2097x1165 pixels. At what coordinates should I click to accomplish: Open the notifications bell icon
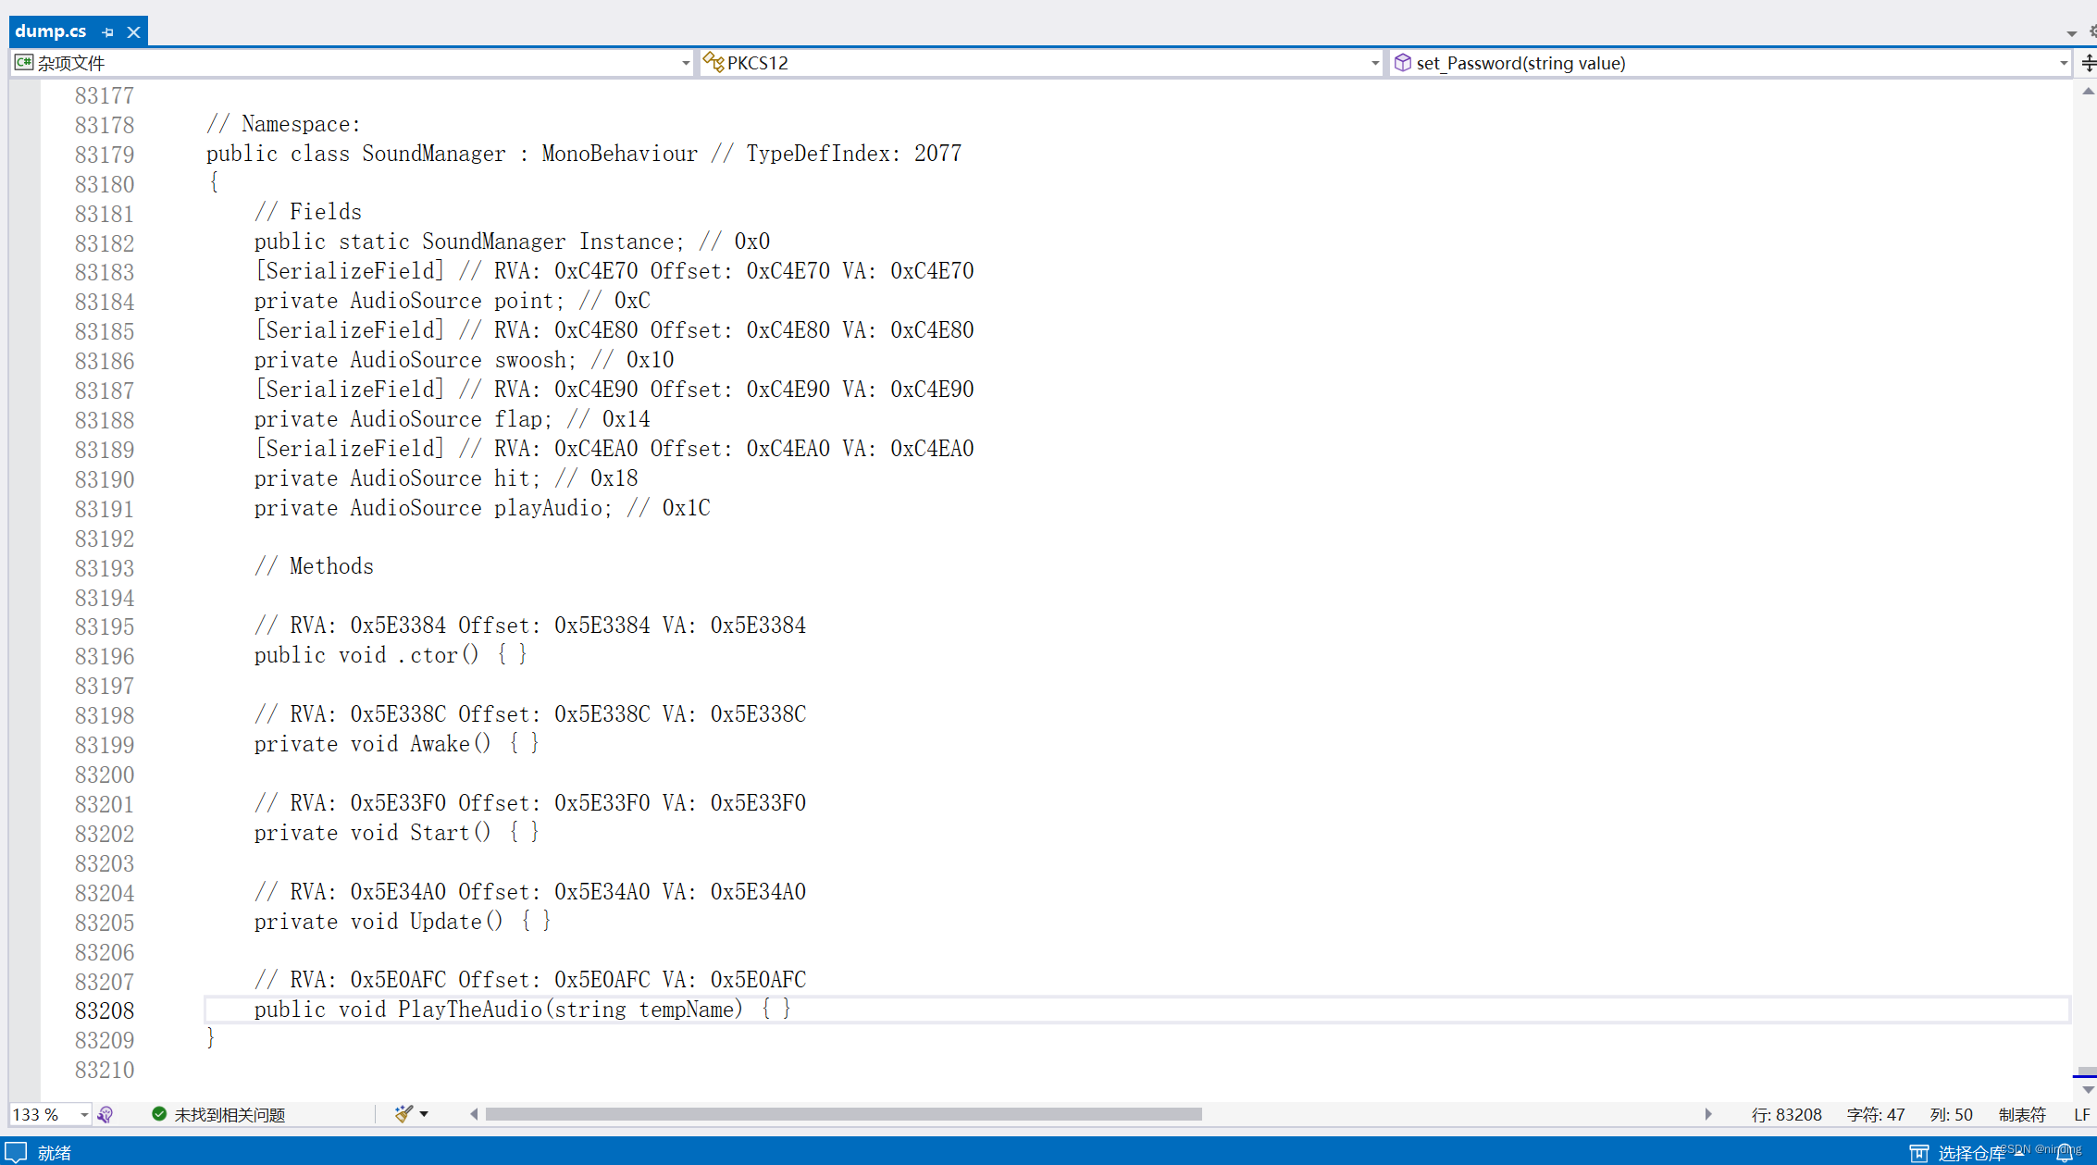point(2065,1153)
